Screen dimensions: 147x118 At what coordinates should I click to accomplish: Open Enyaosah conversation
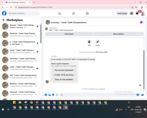20,93
